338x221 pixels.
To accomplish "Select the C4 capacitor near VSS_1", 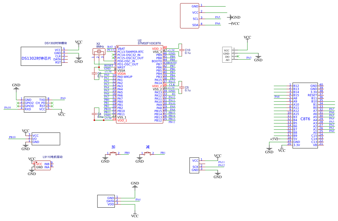I will click(x=94, y=114).
